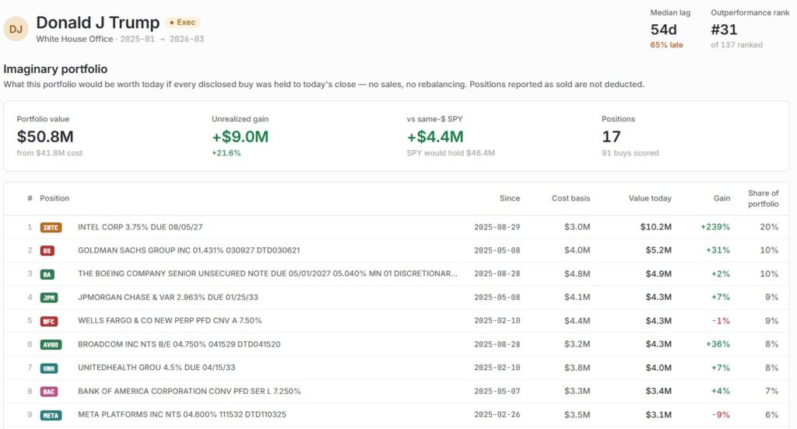Sort by Position column header
This screenshot has width=797, height=429.
[54, 198]
